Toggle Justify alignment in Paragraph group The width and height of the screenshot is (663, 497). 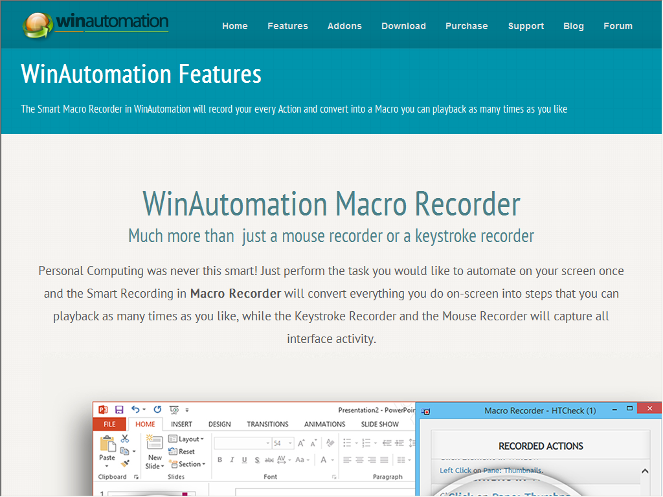[385, 460]
